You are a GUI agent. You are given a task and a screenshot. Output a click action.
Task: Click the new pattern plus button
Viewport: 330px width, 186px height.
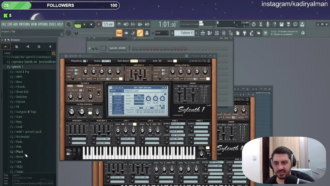pos(196,33)
